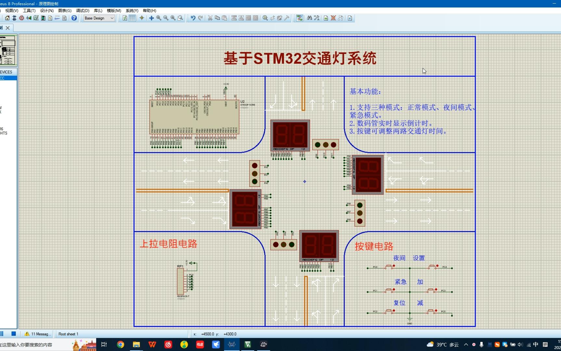Expand hidden system tray icons
The image size is (561, 351).
[x=466, y=344]
